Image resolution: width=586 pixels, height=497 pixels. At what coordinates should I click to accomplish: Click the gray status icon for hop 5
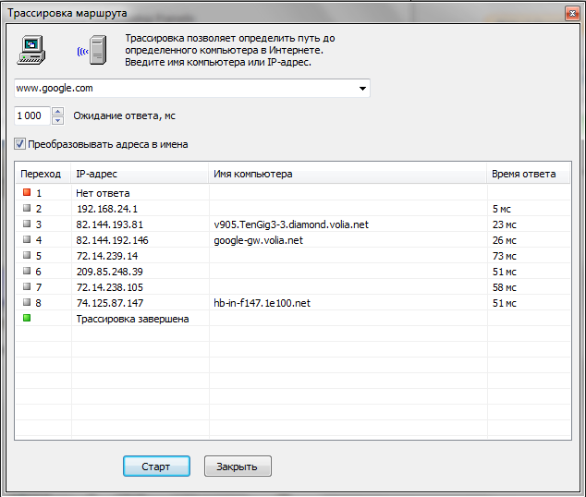26,256
